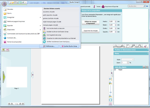Click the magnifier icon in search box
Viewport: 150px width, 108px height.
pos(144,6)
